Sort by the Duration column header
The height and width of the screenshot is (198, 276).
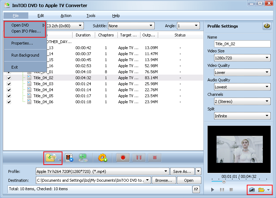tap(84, 35)
